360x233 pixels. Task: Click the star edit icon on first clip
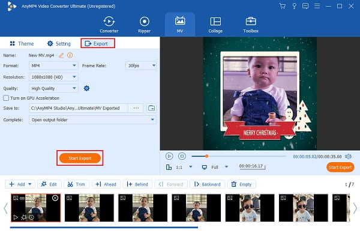(23, 217)
